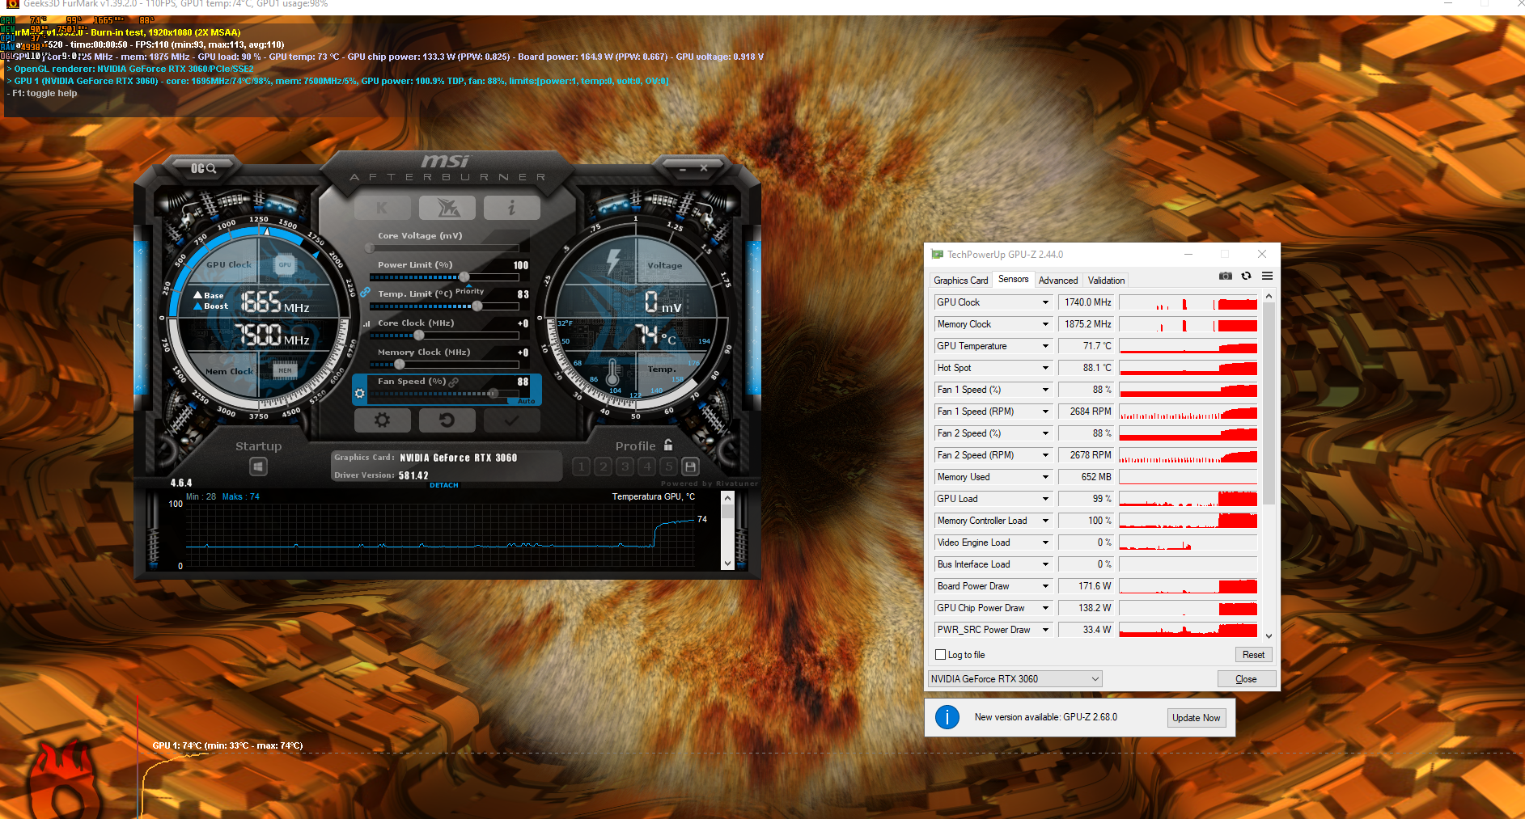1525x819 pixels.
Task: Click the MEM chip icon in the clock gauge
Action: tap(285, 370)
